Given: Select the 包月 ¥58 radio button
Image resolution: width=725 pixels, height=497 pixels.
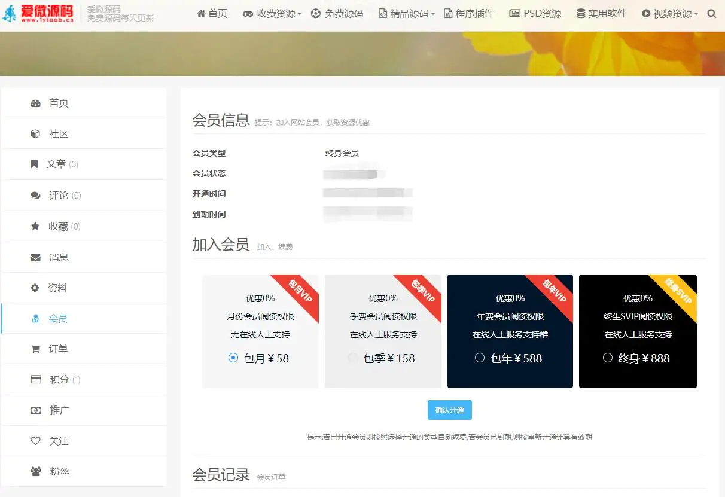Looking at the screenshot, I should click(233, 358).
